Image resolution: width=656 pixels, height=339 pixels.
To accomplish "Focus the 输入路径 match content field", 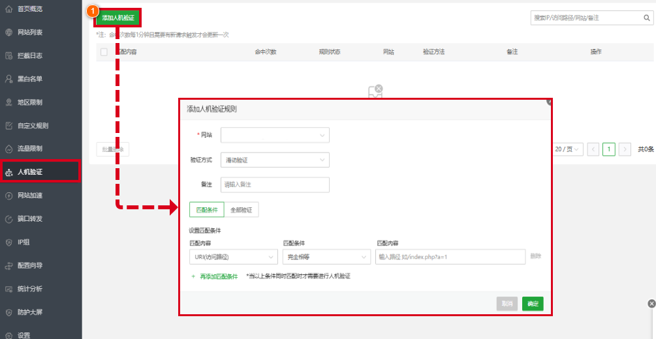I will click(450, 257).
